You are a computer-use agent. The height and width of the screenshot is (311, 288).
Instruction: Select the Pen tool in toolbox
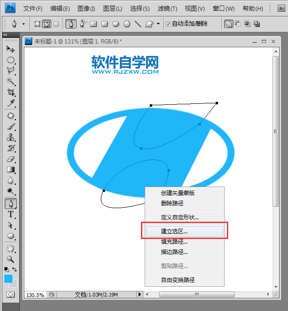point(11,204)
